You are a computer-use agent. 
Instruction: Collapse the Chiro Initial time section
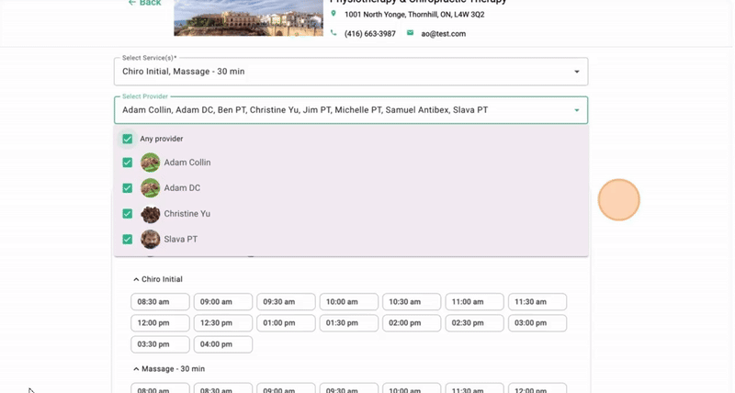click(x=137, y=279)
